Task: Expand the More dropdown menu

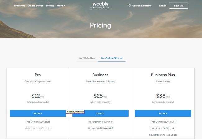Action: [61, 6]
